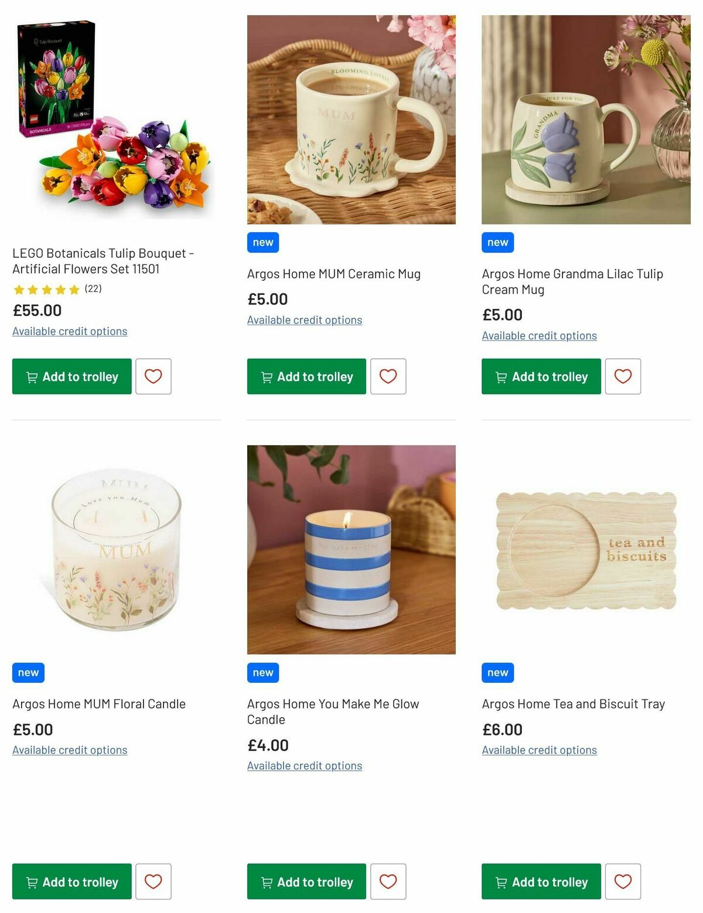Open the LEGO Botanicals Tulip Bouquet product title
Image resolution: width=703 pixels, height=913 pixels.
[103, 260]
